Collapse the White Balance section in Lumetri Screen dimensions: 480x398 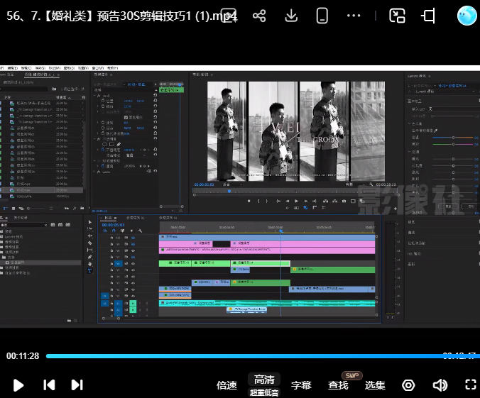coord(410,123)
